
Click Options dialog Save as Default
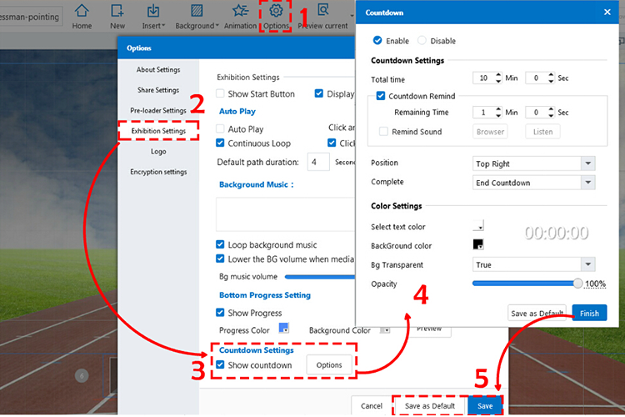(430, 406)
